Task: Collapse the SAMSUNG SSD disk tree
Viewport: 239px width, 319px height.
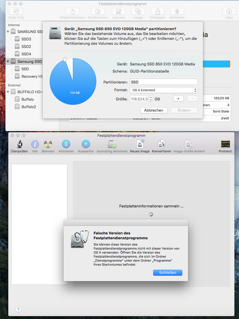Action: pos(8,32)
